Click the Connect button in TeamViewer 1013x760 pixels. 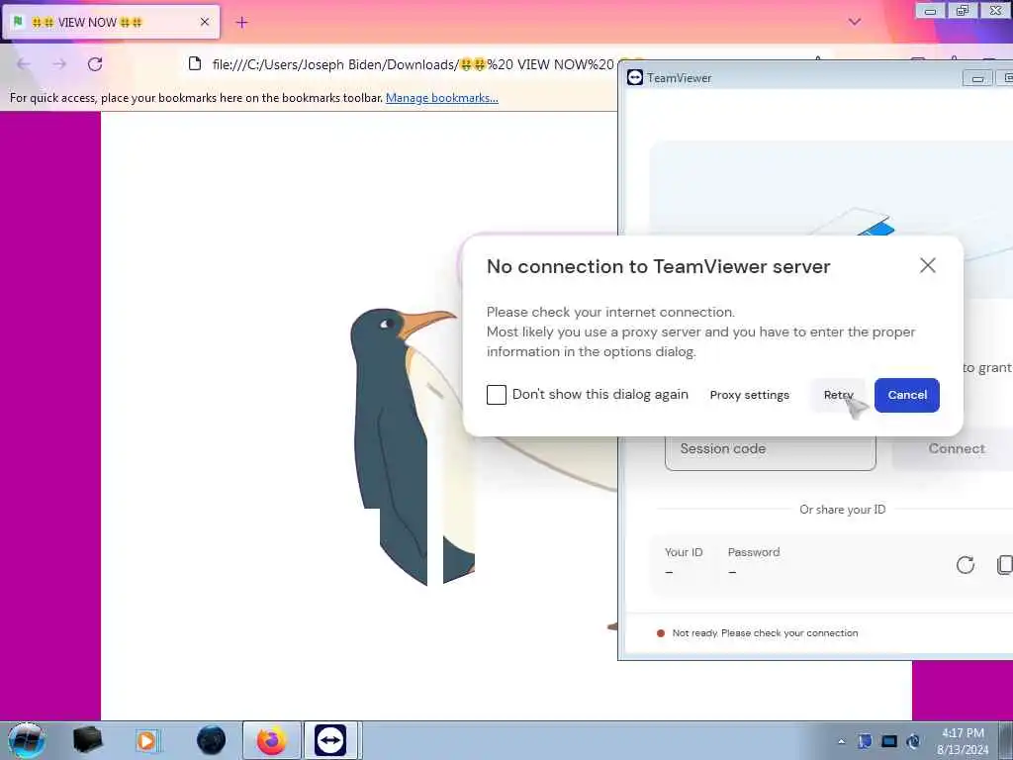(x=957, y=448)
